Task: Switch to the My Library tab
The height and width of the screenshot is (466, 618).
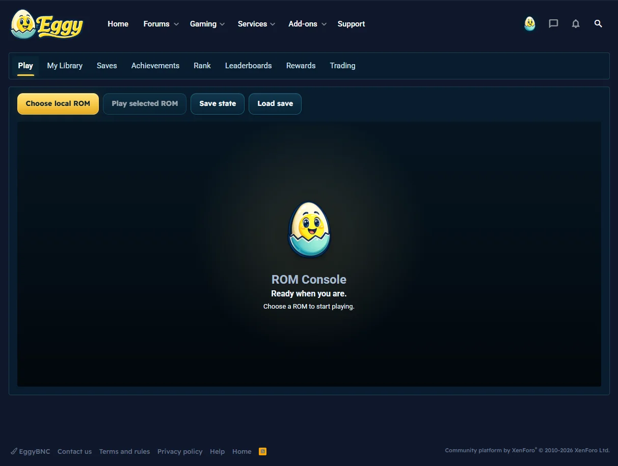Action: coord(65,66)
